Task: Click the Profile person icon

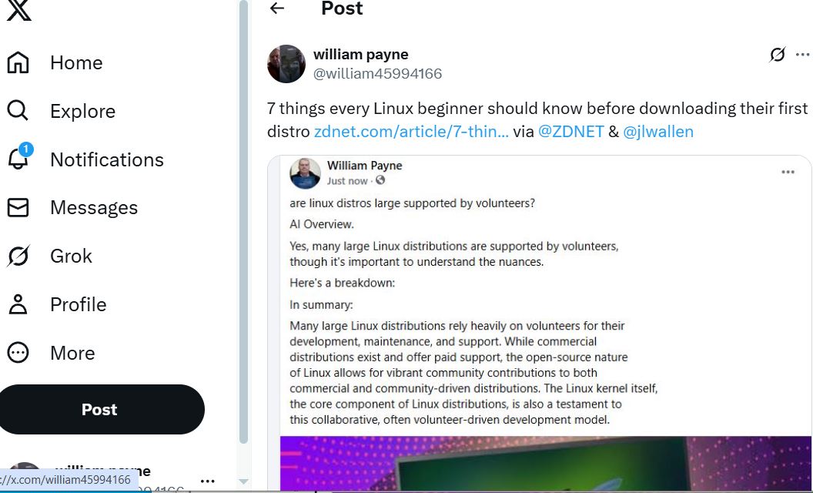Action: point(18,304)
